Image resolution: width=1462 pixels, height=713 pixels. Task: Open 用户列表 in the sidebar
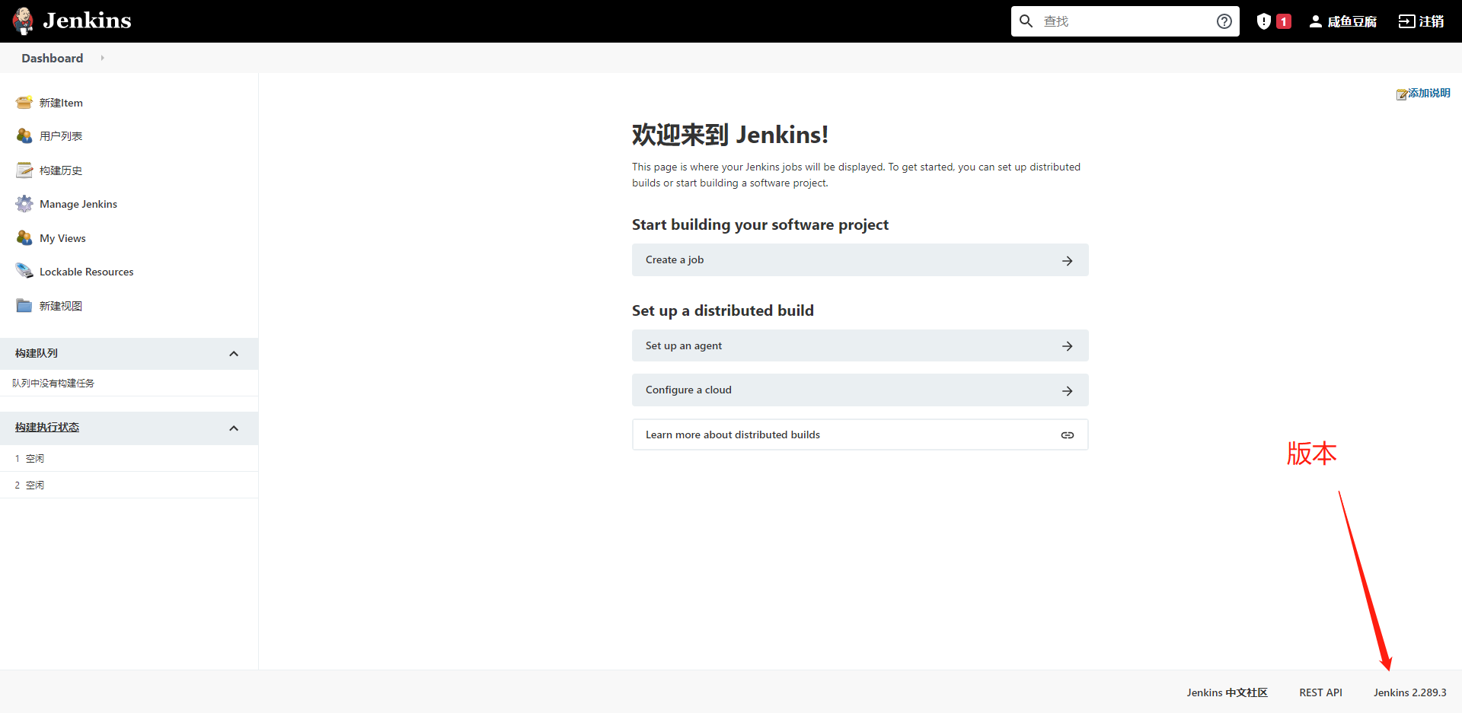pos(61,136)
